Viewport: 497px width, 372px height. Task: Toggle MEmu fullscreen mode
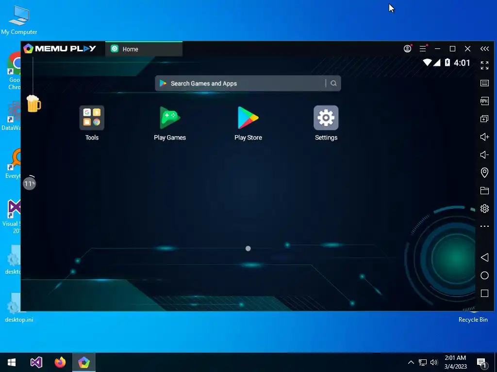pos(484,65)
